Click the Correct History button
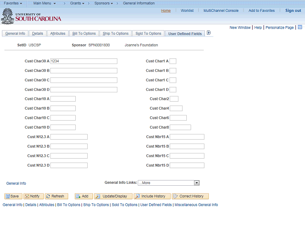The image size is (305, 228). tap(190, 196)
